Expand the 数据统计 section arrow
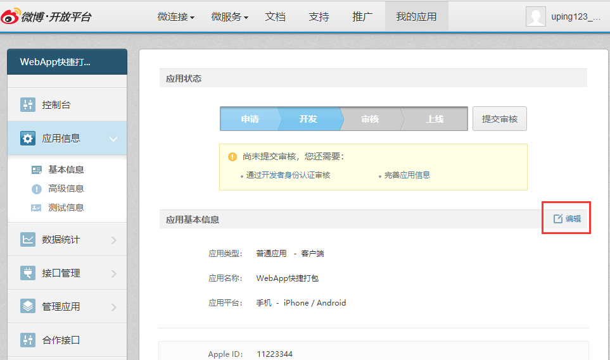610x360 pixels. 113,240
